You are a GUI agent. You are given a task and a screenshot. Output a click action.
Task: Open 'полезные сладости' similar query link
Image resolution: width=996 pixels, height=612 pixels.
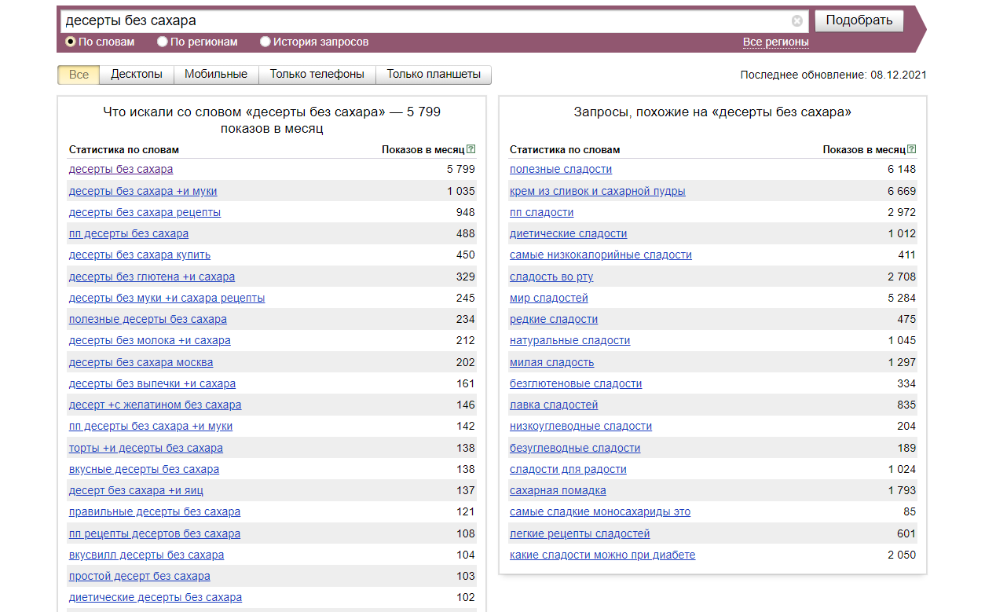coord(561,169)
